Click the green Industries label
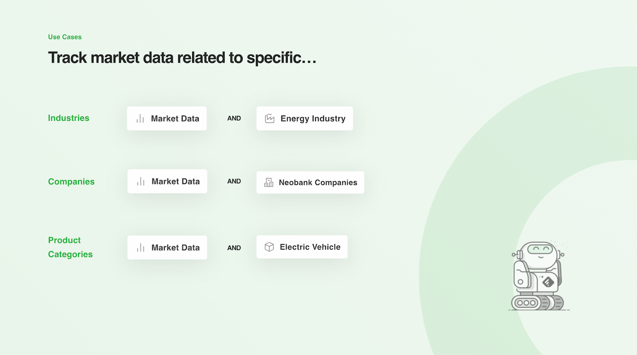Image resolution: width=637 pixels, height=355 pixels. (68, 118)
